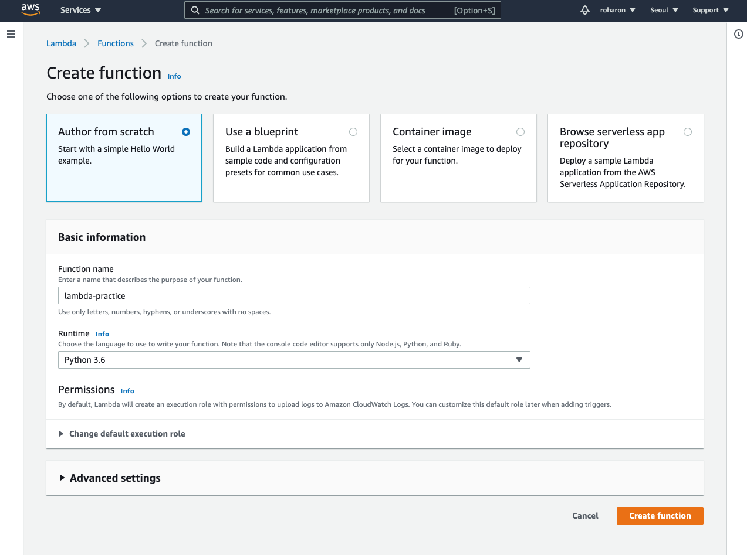The height and width of the screenshot is (555, 747).
Task: Go to Functions breadcrumb link
Action: 116,43
